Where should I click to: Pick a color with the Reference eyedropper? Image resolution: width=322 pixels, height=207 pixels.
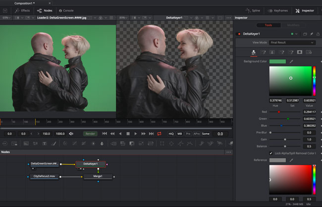[291, 160]
